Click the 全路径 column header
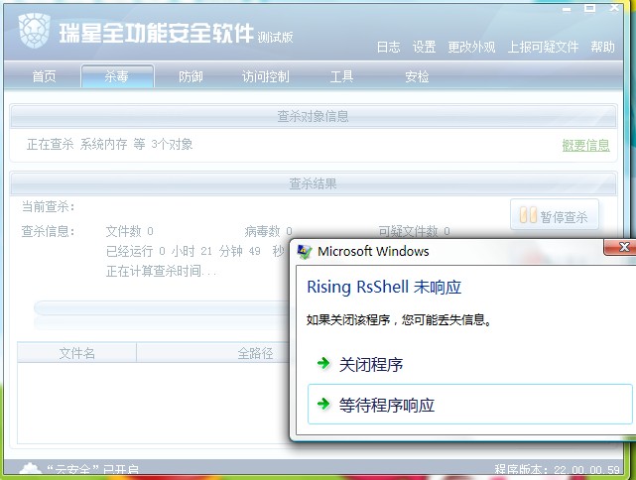636x480 pixels. click(255, 353)
